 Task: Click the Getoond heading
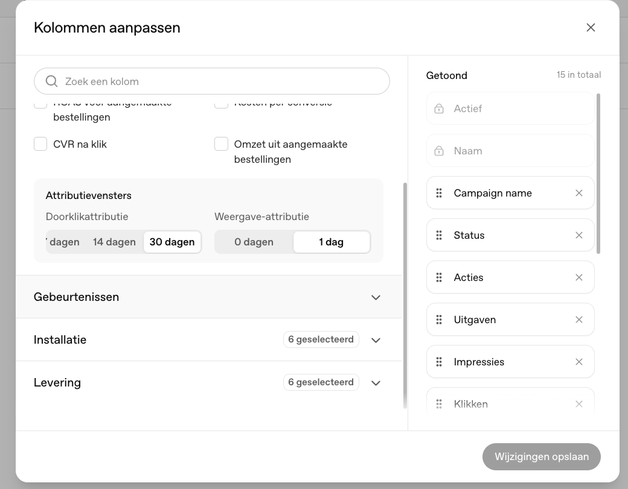[x=447, y=75]
